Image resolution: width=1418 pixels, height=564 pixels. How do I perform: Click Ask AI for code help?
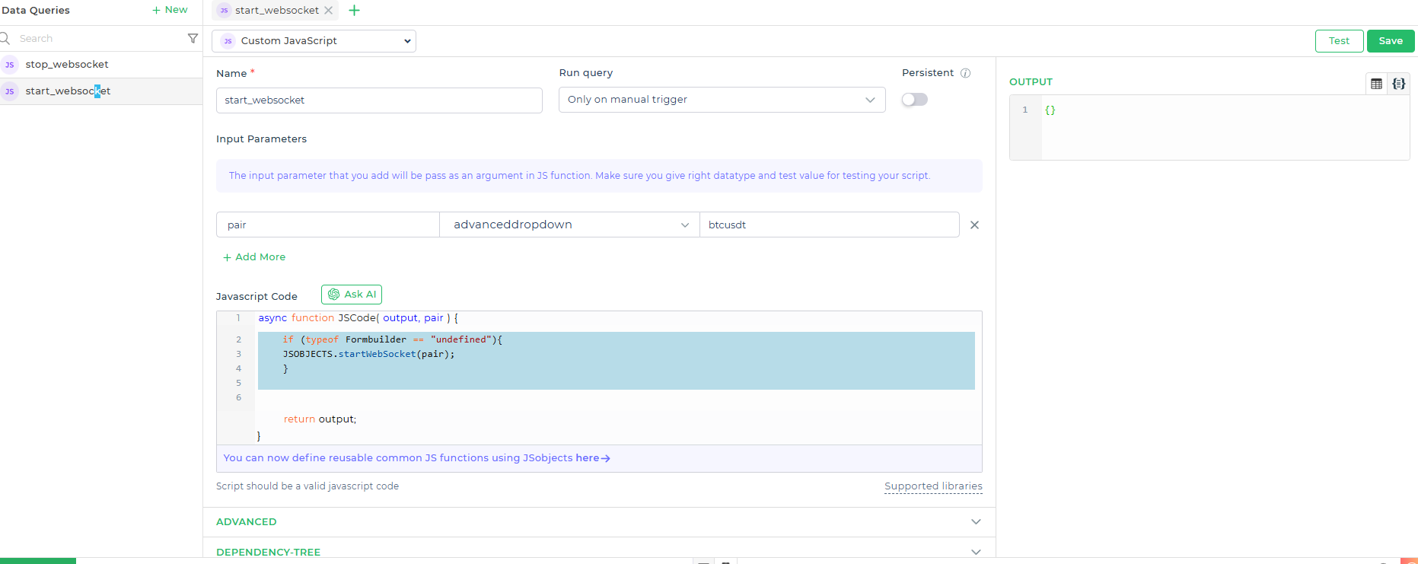[x=352, y=295]
